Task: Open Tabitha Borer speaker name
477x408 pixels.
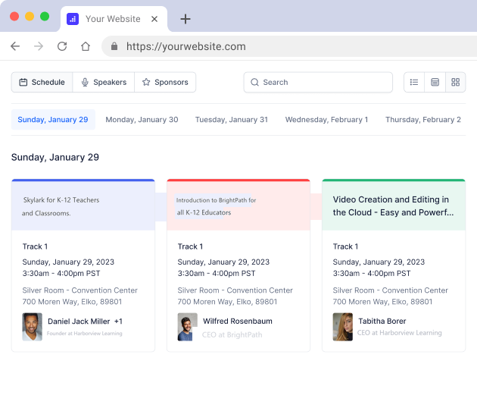Action: pyautogui.click(x=382, y=321)
